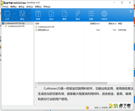Expand the CutMaster2D150 tree node
This screenshot has height=111, width=135.
(x=3, y=26)
